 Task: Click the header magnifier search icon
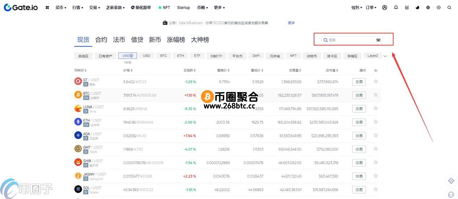[449, 7]
